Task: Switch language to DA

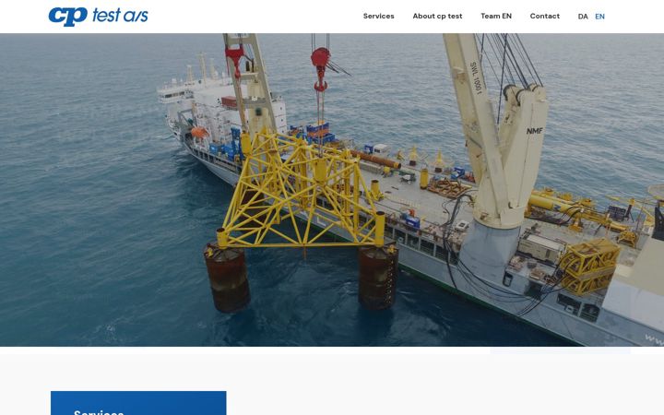Action: [x=583, y=17]
